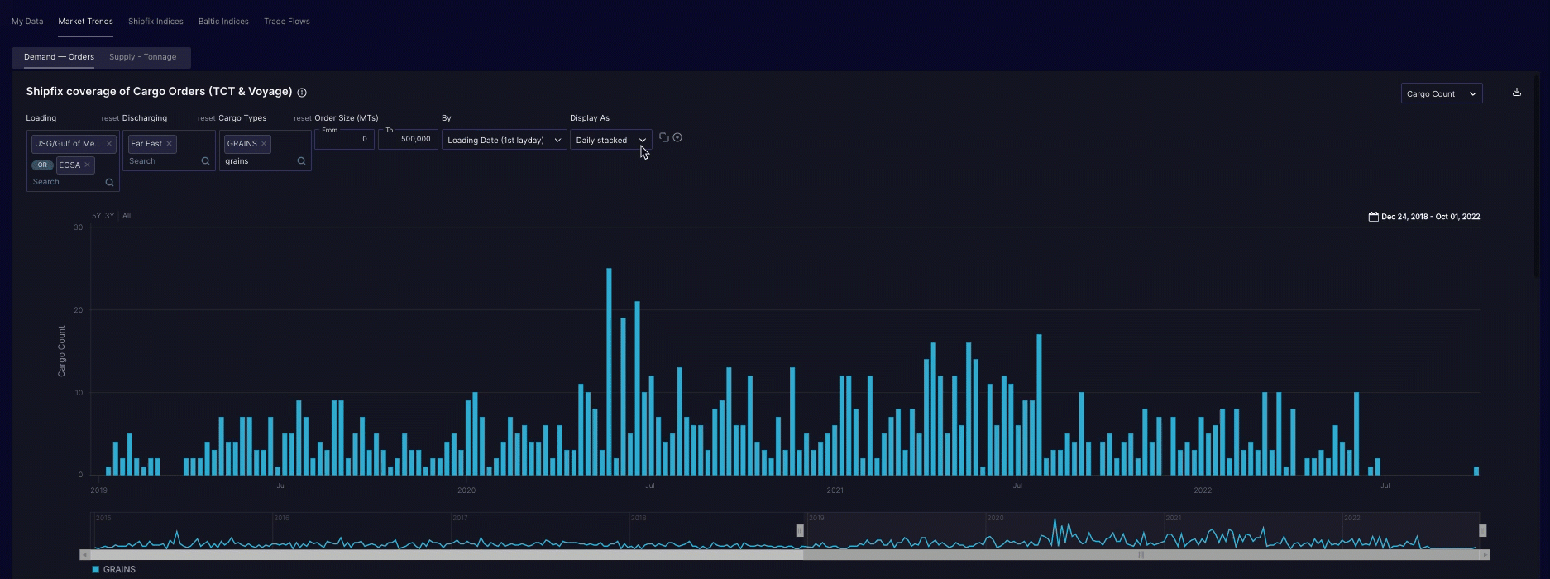Expand the Loading Date (1st layday) dropdown
Viewport: 1550px width, 579px height.
504,141
